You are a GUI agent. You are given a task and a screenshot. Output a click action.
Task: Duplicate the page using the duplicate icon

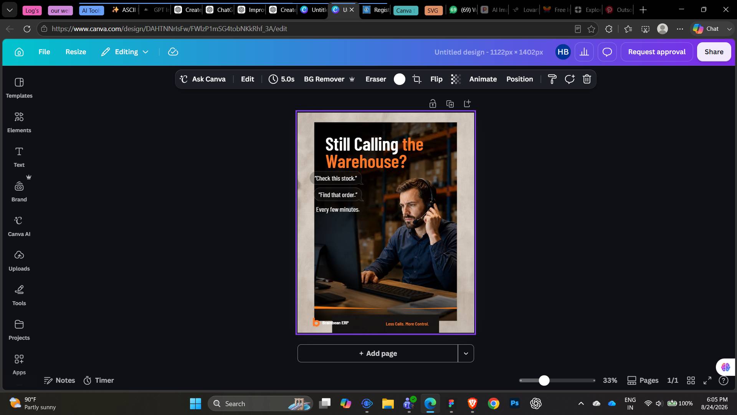point(450,104)
